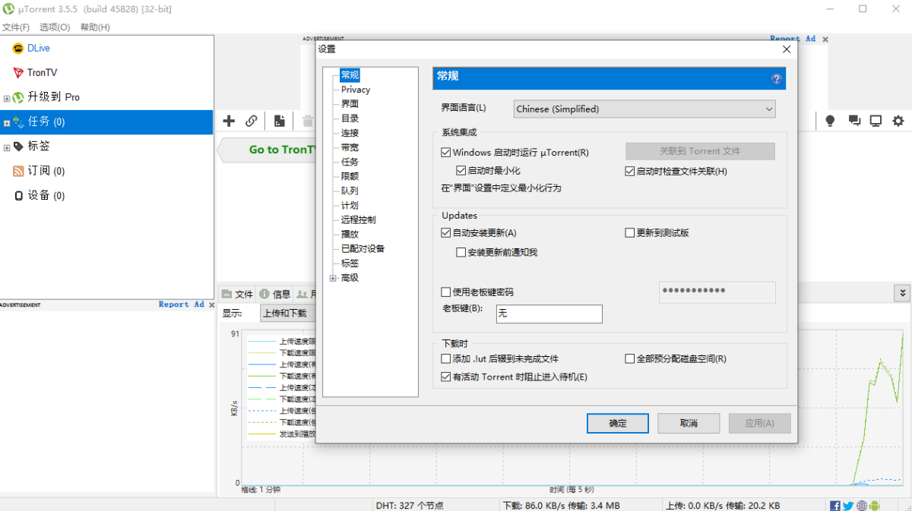The image size is (912, 511).
Task: Select the create new torrent icon
Action: (x=278, y=121)
